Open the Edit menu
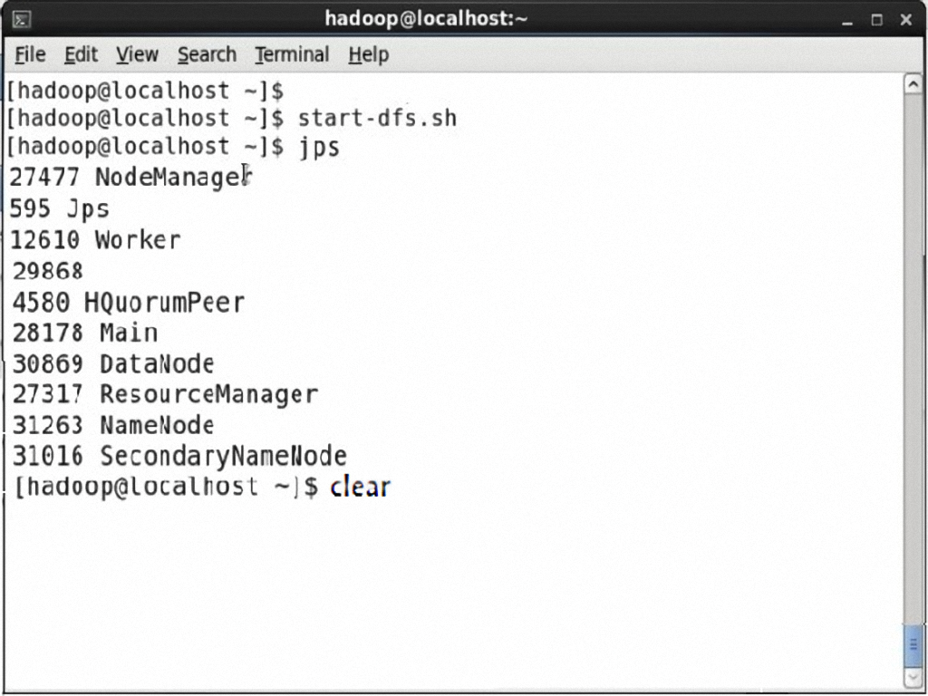Image resolution: width=928 pixels, height=696 pixels. (x=81, y=54)
